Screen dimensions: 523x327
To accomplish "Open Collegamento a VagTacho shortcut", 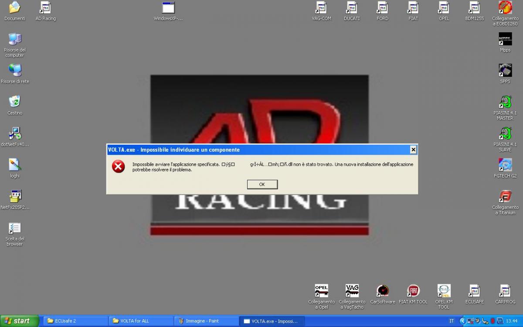I will [x=352, y=296].
